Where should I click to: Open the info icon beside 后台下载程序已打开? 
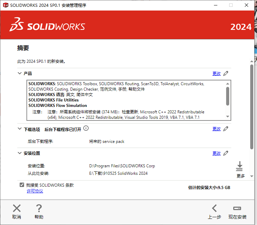coord(86,128)
